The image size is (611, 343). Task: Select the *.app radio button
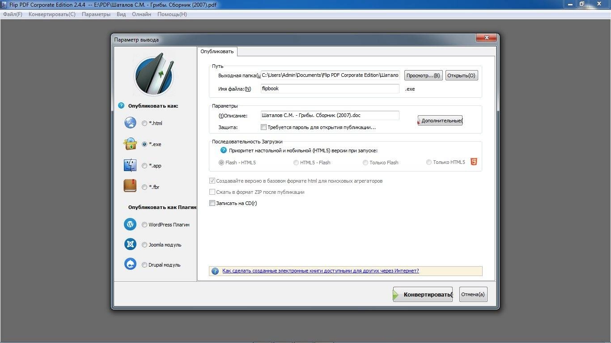click(144, 166)
